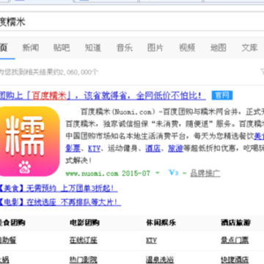Select the 音乐 tab
Screen dimensions: 264x264
[x=125, y=48]
